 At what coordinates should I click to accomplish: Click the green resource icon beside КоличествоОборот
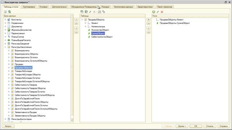89,30
